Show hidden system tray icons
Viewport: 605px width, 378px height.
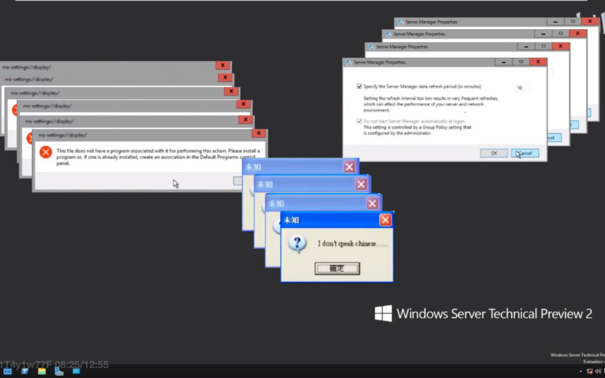pyautogui.click(x=581, y=372)
